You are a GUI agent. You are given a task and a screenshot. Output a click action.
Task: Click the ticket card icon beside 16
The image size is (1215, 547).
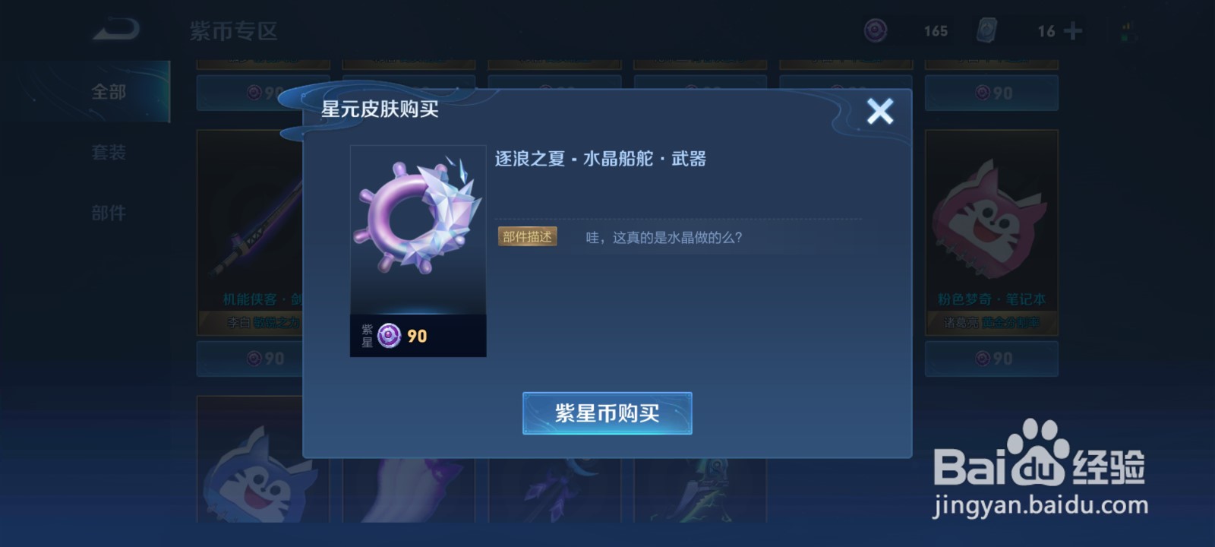point(986,30)
